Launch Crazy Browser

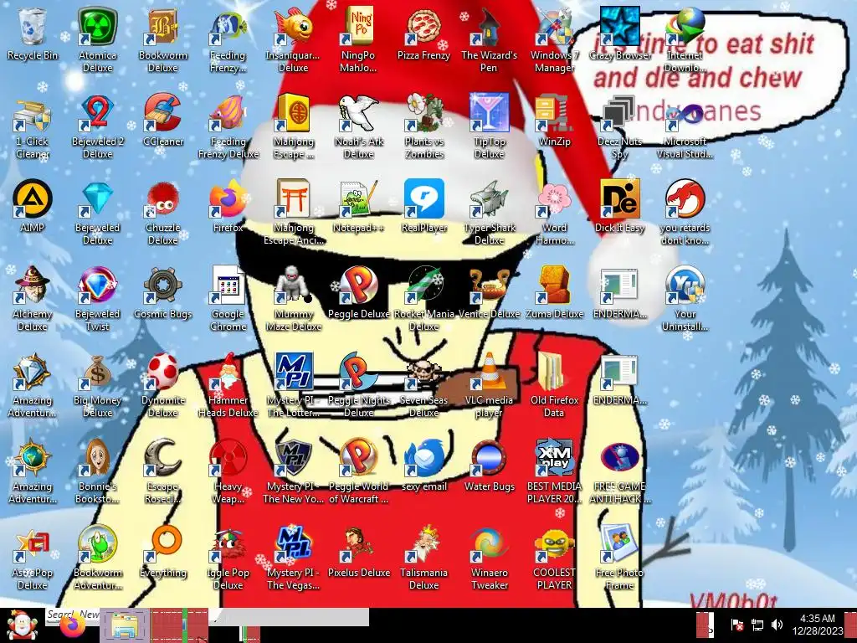[620, 33]
